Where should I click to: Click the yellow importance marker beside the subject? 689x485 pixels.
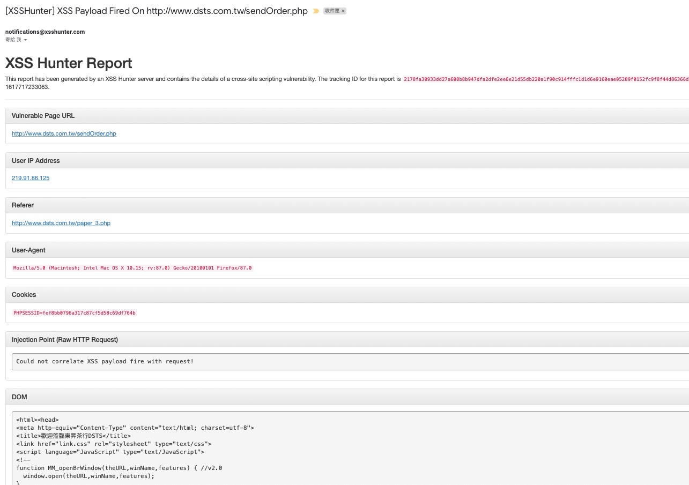316,11
